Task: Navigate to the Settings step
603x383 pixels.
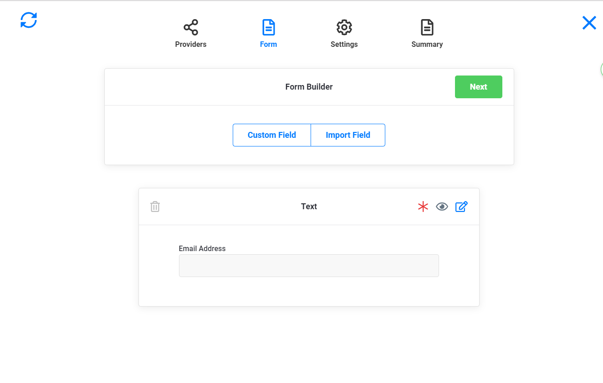Action: (344, 34)
